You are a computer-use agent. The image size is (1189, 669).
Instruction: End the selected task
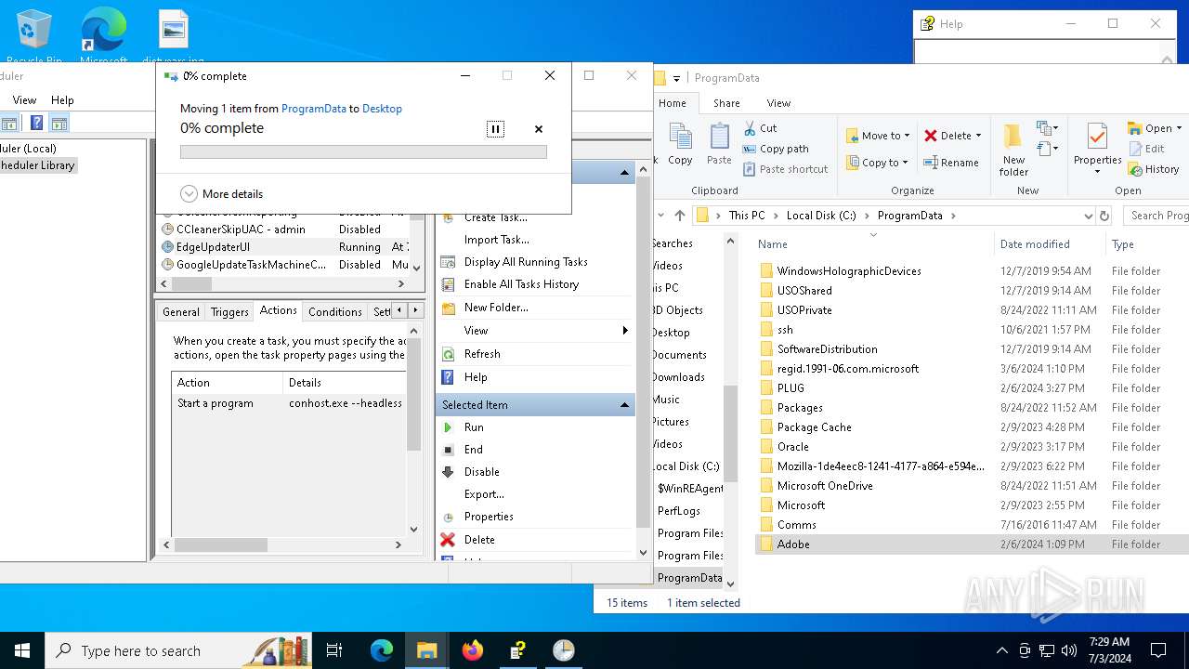click(474, 450)
